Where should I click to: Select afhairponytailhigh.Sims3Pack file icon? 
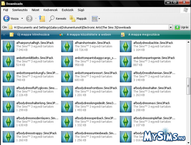pyautogui.click(x=9, y=46)
